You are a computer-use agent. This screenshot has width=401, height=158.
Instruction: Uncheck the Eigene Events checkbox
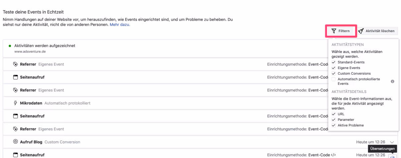333,68
